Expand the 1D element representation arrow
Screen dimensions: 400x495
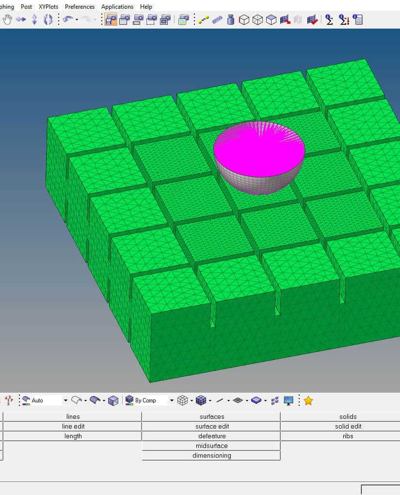point(228,400)
